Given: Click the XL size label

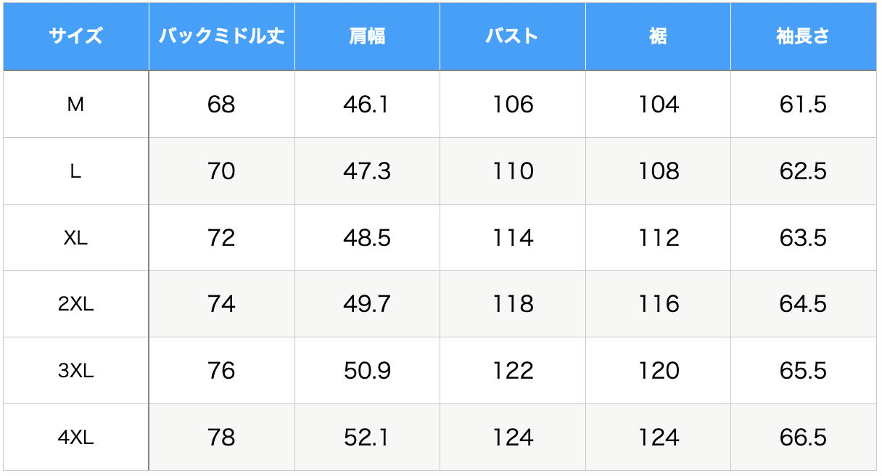Looking at the screenshot, I should point(76,238).
